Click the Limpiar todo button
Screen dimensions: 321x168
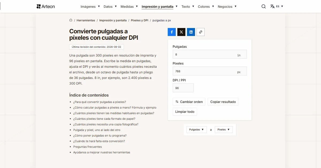[185, 112]
